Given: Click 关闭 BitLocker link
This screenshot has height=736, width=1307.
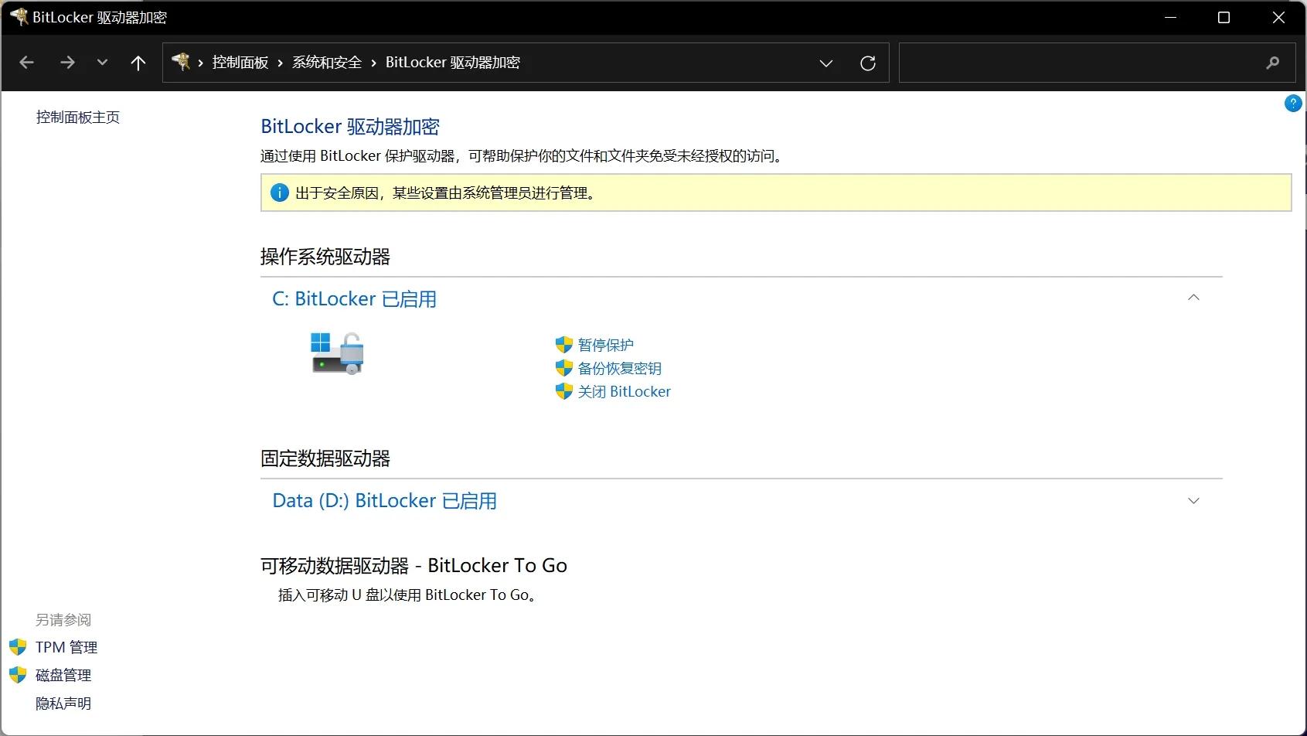Looking at the screenshot, I should [624, 391].
